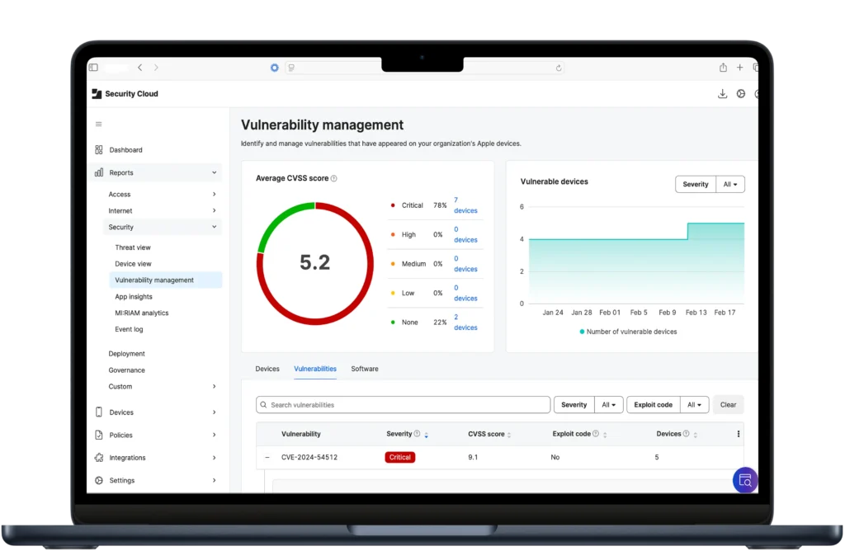Viewport: 845px width, 551px height.
Task: Click the Critical severity badge
Action: pyautogui.click(x=400, y=457)
